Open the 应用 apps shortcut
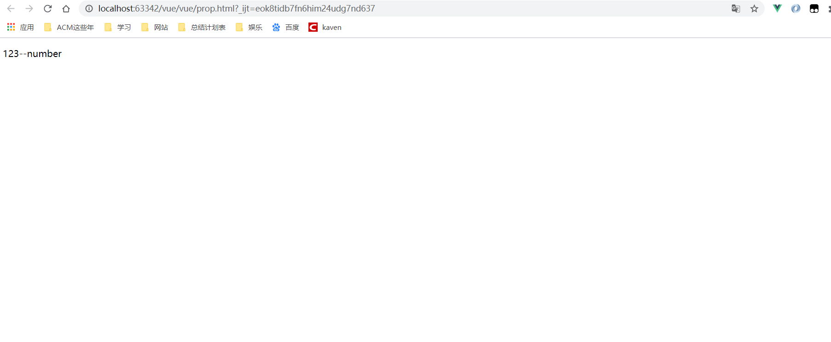 coord(20,28)
